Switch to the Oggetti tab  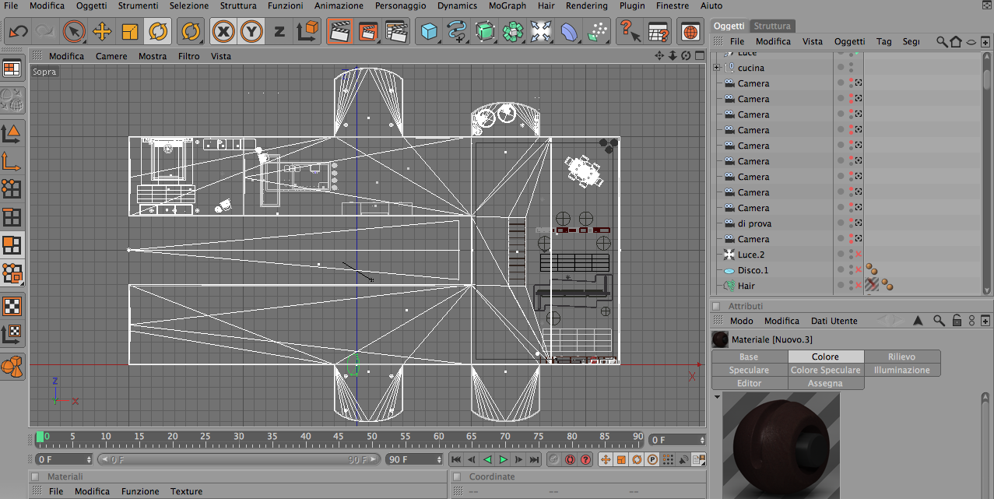coord(729,26)
